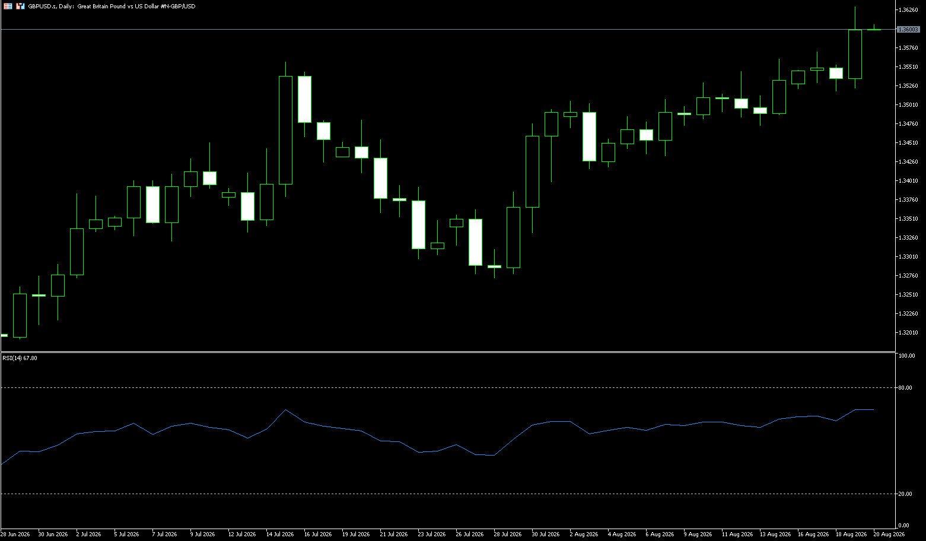Click the 14 Jul 2026 date label
This screenshot has height=541, width=926.
[280, 534]
